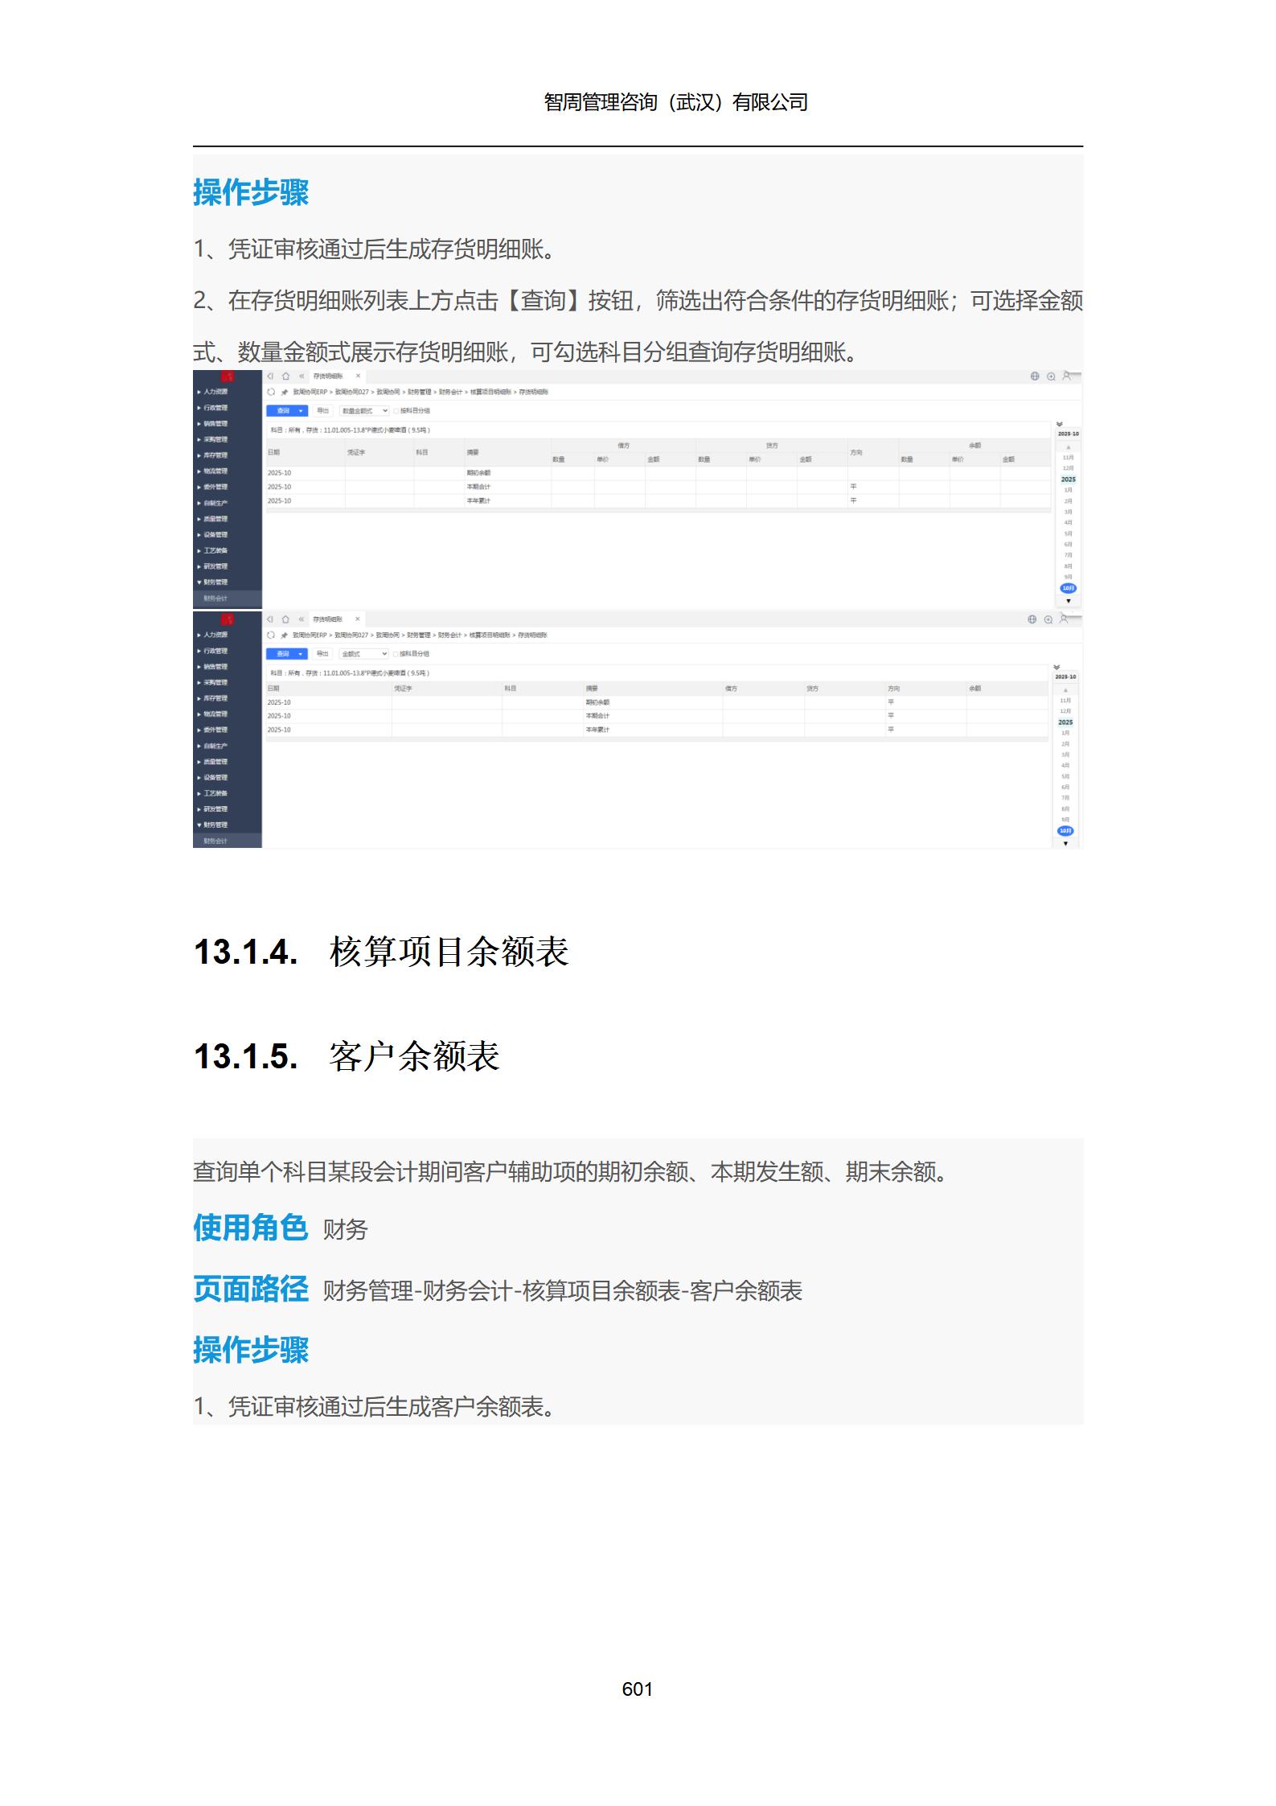This screenshot has width=1276, height=1806.
Task: Click the 导出 button in 数量金额式 screenshot
Action: [323, 411]
